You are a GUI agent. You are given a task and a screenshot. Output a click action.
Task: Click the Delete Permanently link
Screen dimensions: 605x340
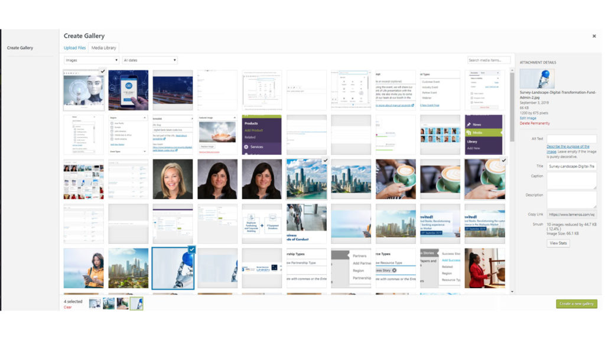tap(535, 123)
